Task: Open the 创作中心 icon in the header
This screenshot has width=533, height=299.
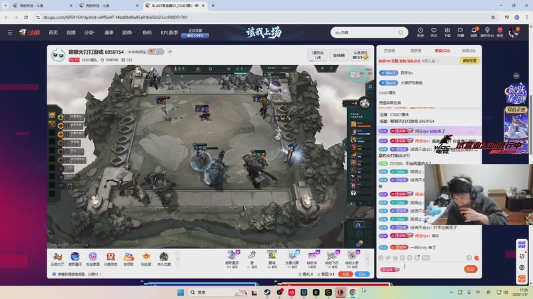Action: pyautogui.click(x=487, y=33)
